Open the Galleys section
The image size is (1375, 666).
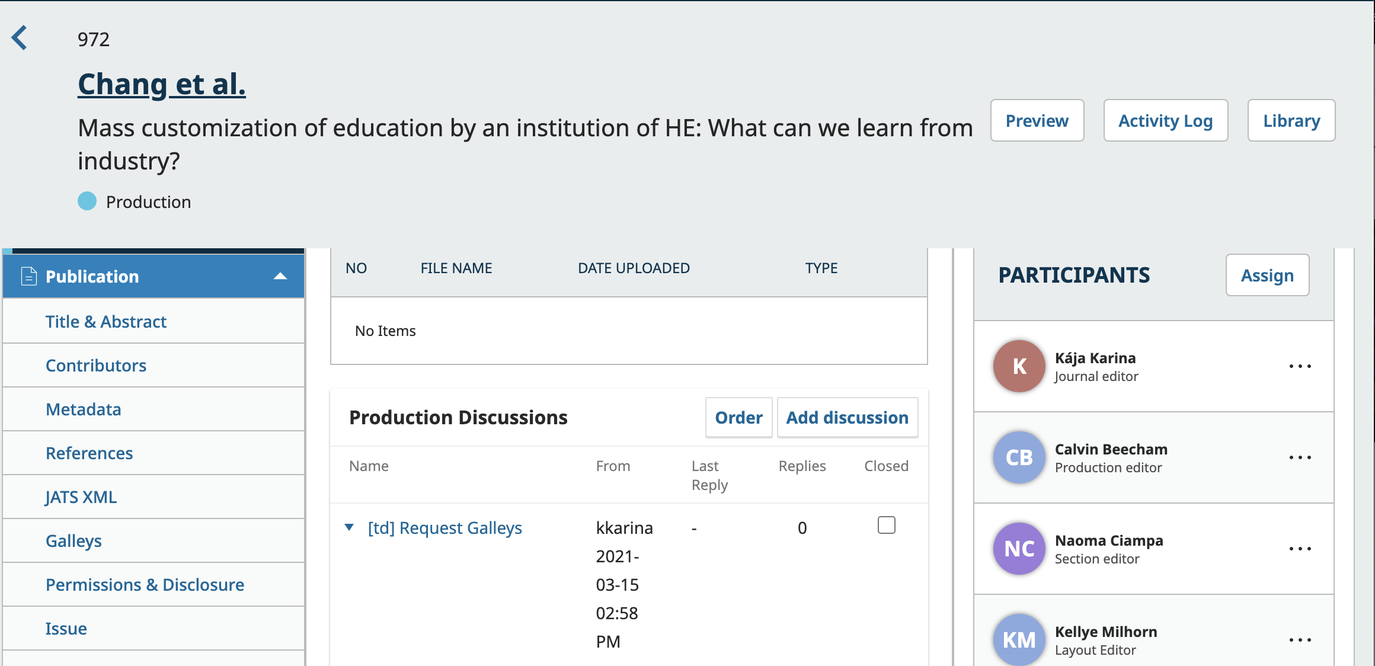(73, 541)
